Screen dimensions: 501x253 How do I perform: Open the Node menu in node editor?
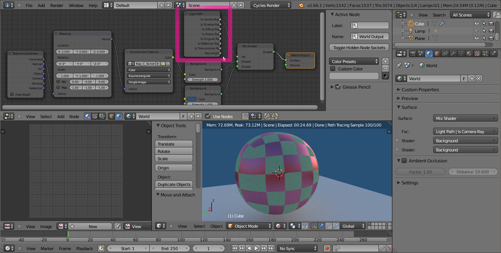coord(74,116)
